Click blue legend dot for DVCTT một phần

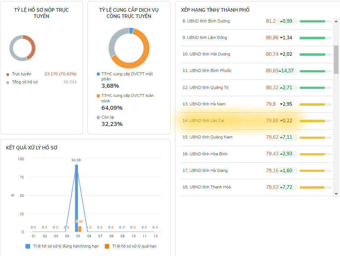point(98,74)
